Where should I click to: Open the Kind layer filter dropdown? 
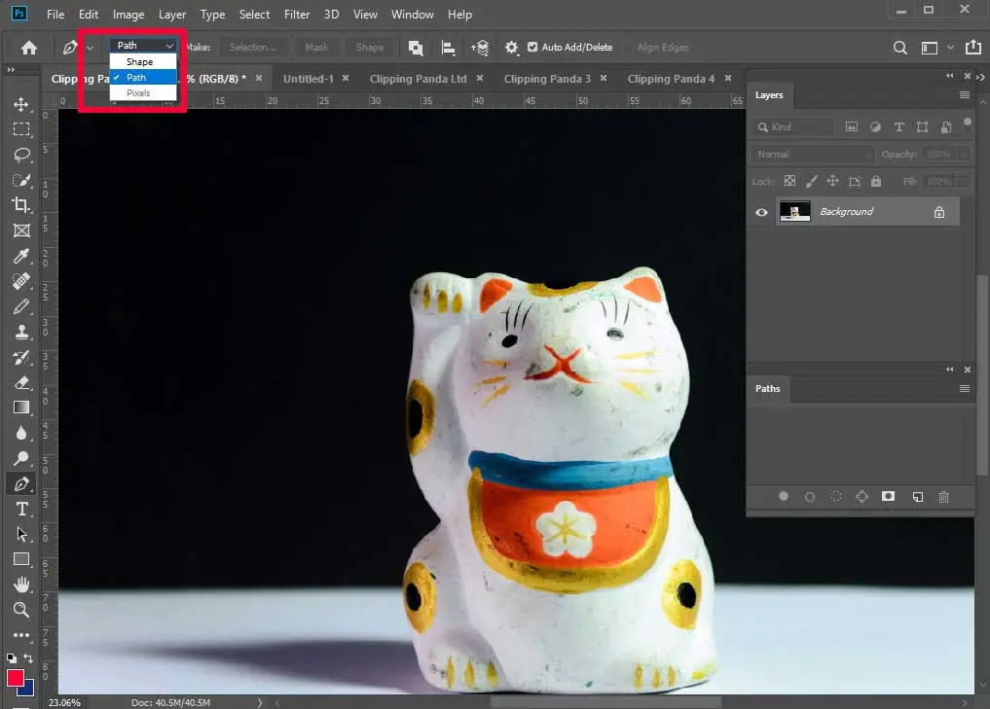(x=794, y=126)
